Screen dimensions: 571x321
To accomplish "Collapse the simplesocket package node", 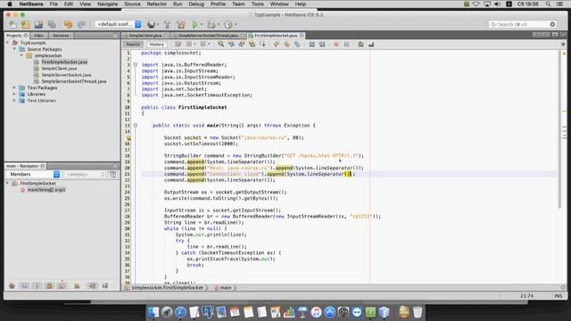I will 21,55.
